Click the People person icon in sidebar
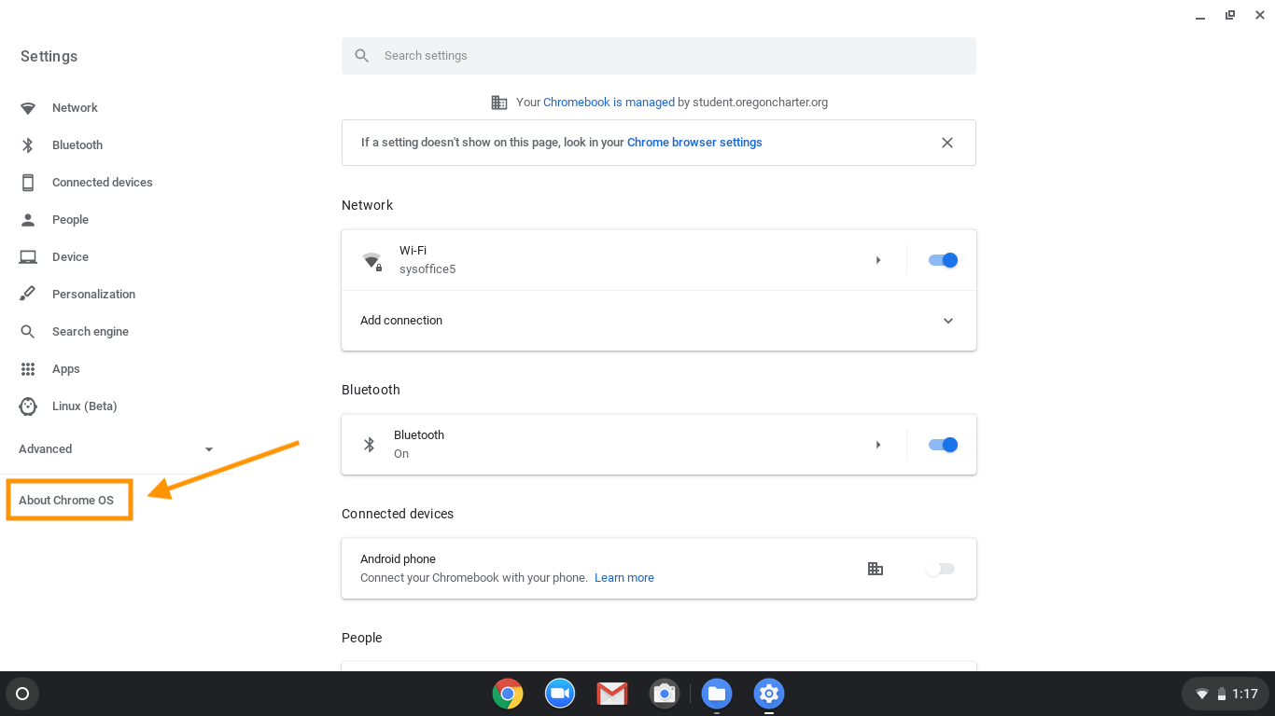Screen dimensions: 1275x716 click(28, 220)
